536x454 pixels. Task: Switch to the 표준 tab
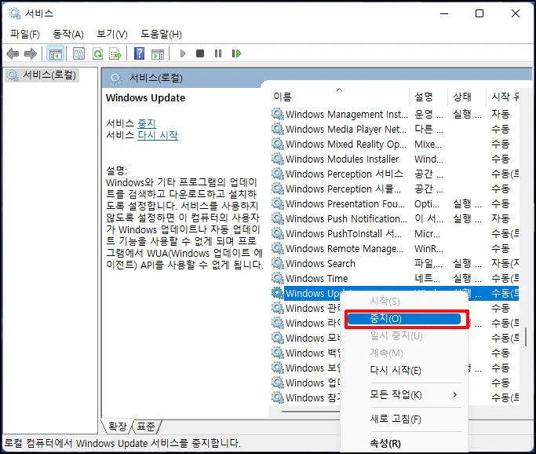146,427
